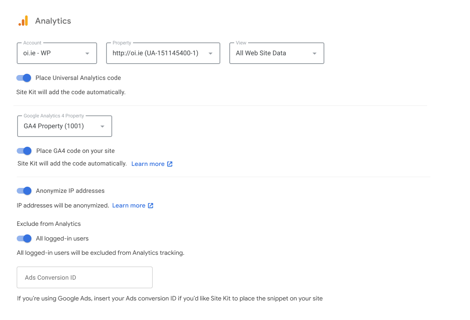Click into the Ads Conversion ID field

(x=84, y=278)
